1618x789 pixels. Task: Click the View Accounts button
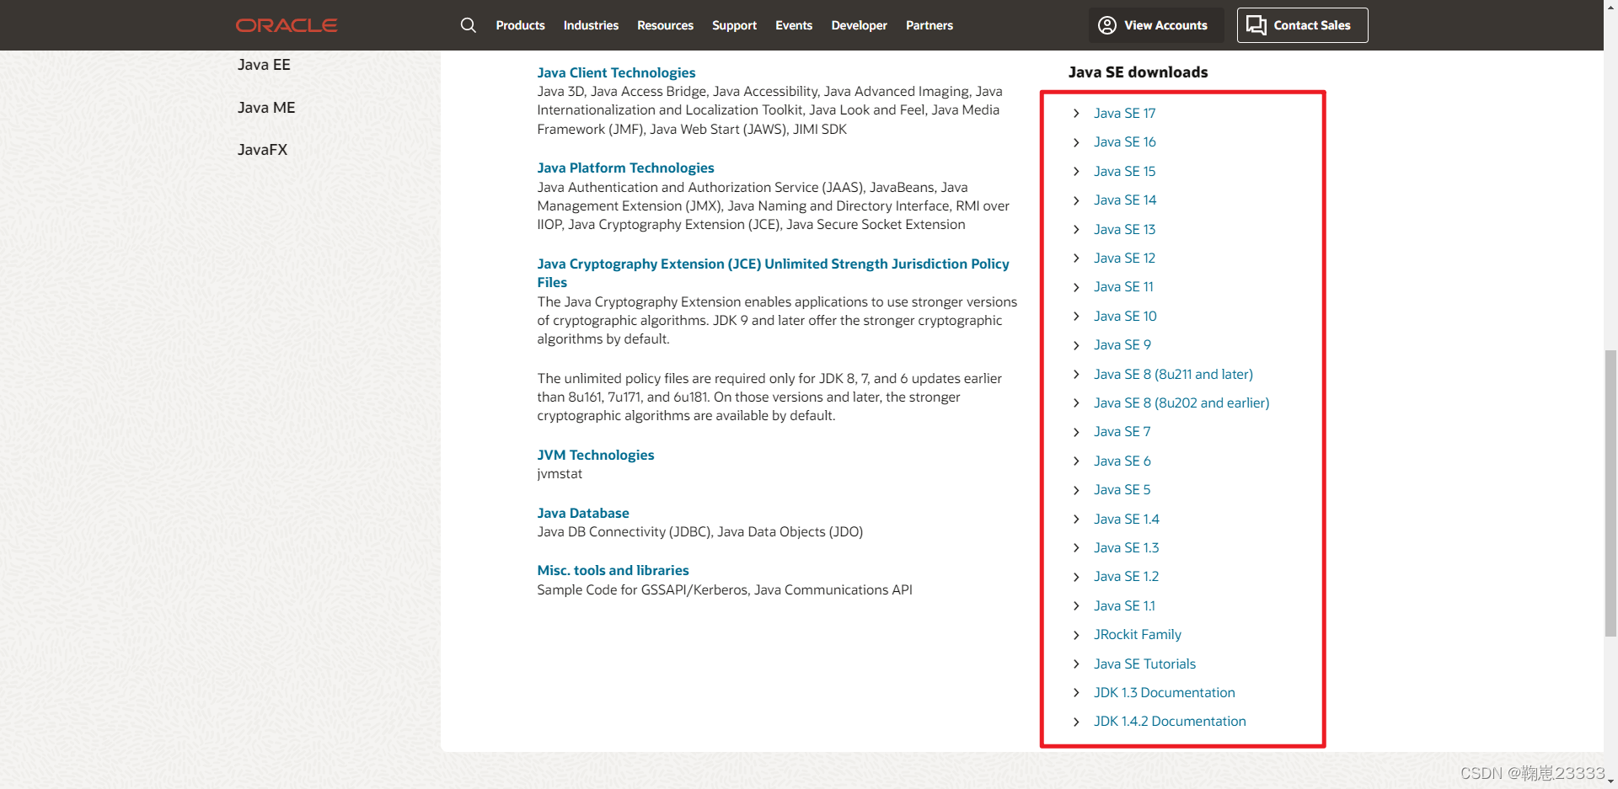click(1155, 25)
